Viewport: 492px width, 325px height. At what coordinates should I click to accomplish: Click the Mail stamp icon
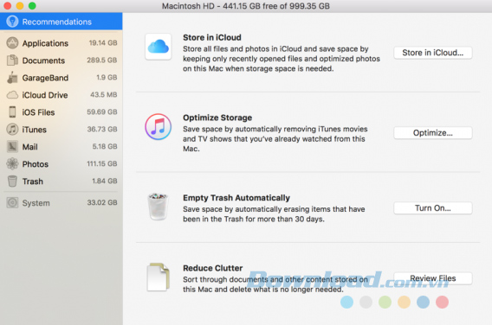click(12, 147)
